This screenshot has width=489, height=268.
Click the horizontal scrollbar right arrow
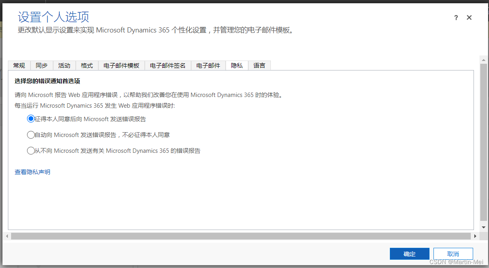[476, 236]
